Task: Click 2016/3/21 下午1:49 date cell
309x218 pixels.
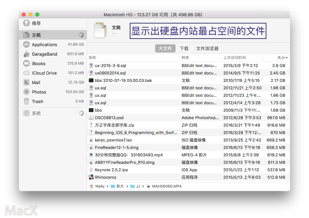Action: pos(242,125)
